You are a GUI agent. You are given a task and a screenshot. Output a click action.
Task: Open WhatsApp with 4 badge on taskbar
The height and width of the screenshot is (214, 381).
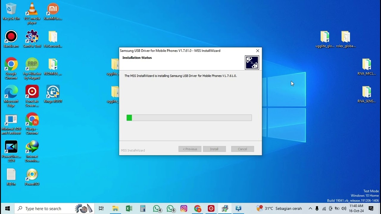pyautogui.click(x=157, y=208)
